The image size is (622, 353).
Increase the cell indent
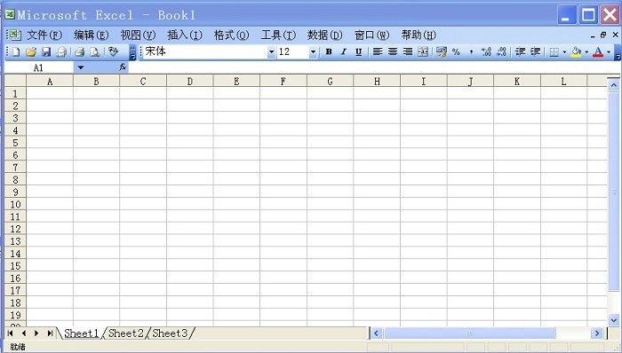click(536, 51)
